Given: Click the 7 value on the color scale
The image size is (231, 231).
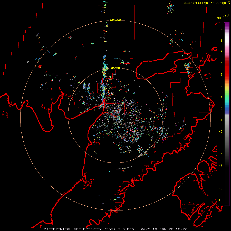Looking at the screenshot, I should pos(222,29).
